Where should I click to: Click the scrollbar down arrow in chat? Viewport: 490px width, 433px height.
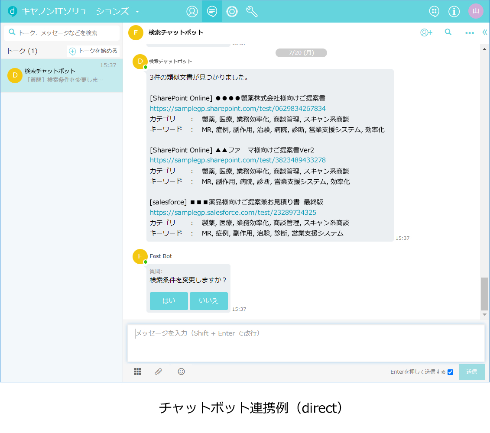coord(484,315)
